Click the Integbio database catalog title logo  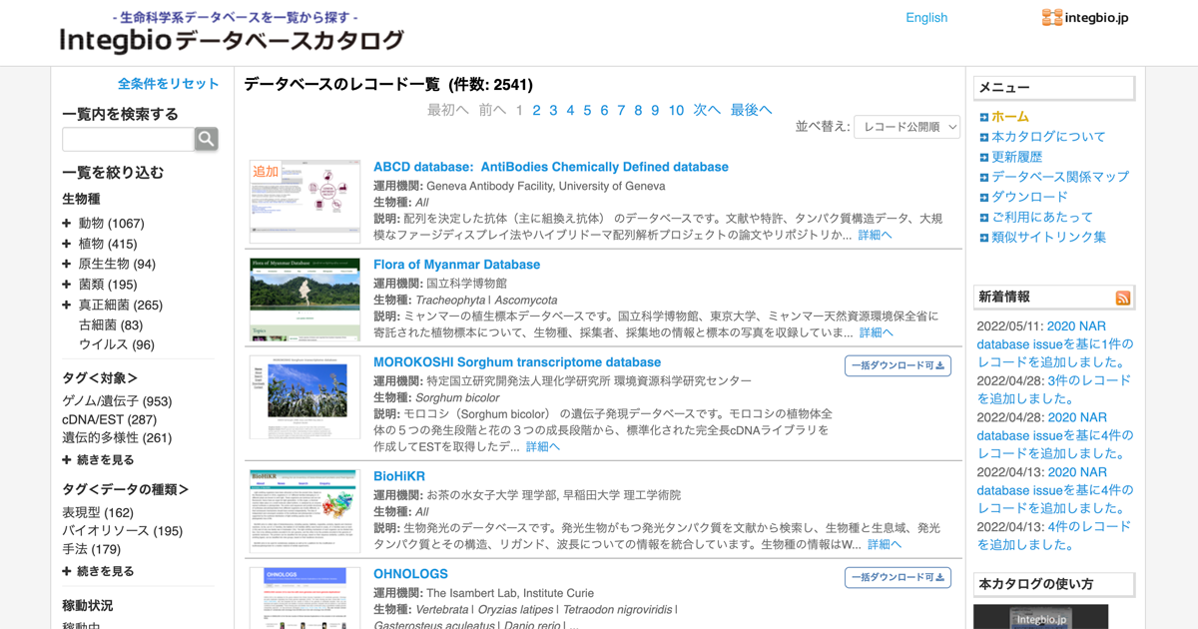[232, 40]
